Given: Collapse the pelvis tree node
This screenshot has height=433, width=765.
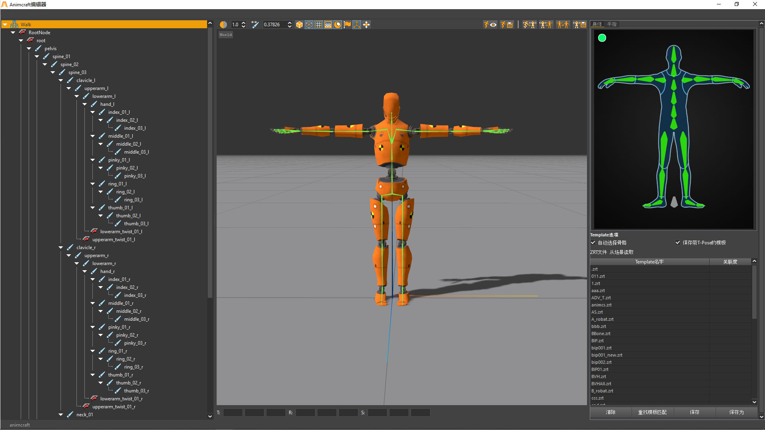Looking at the screenshot, I should [29, 49].
